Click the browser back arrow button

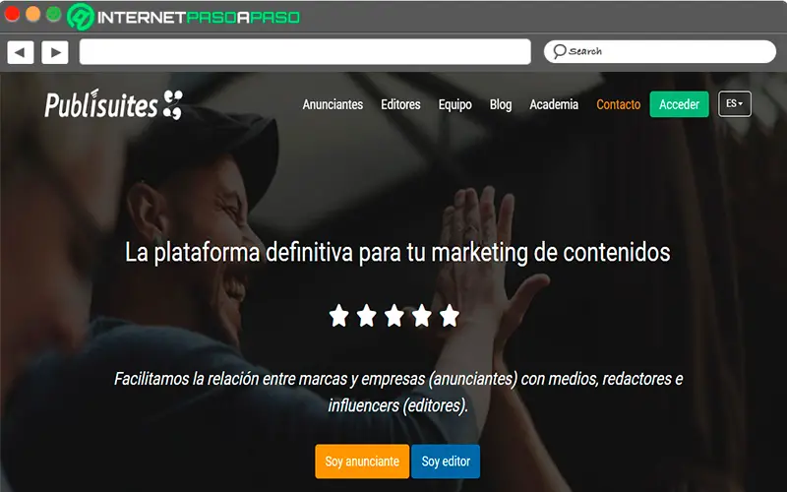(21, 52)
